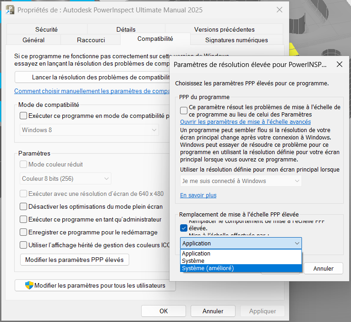351x322 pixels.
Task: Enable compatibility mode checkbox
Action: click(x=23, y=116)
